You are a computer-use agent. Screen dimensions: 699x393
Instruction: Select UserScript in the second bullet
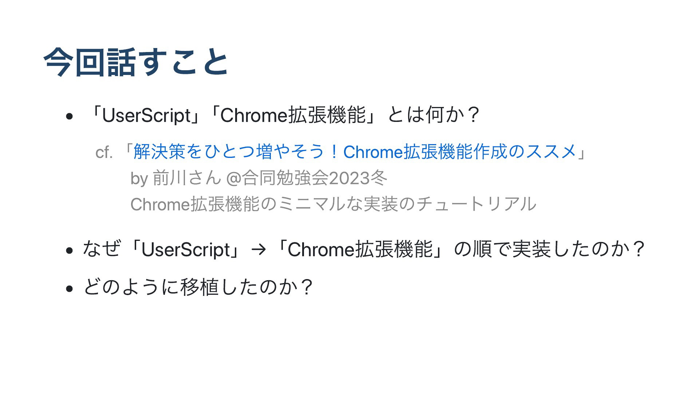185,250
